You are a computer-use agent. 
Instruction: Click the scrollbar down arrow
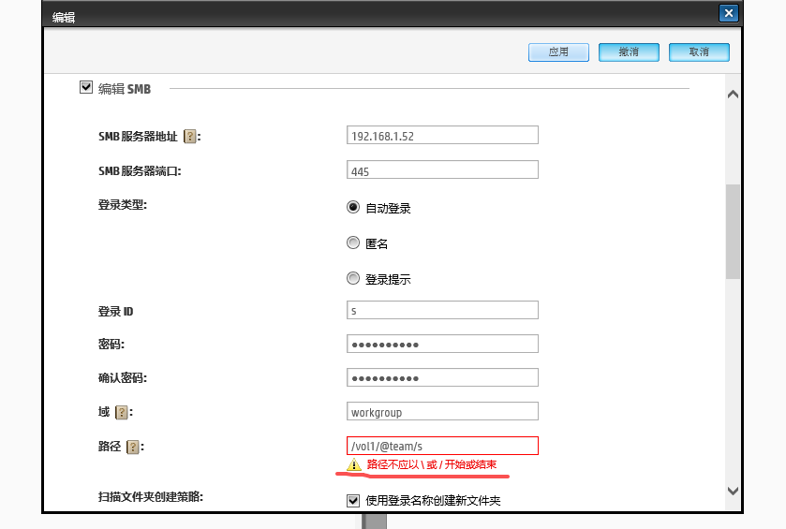(733, 491)
